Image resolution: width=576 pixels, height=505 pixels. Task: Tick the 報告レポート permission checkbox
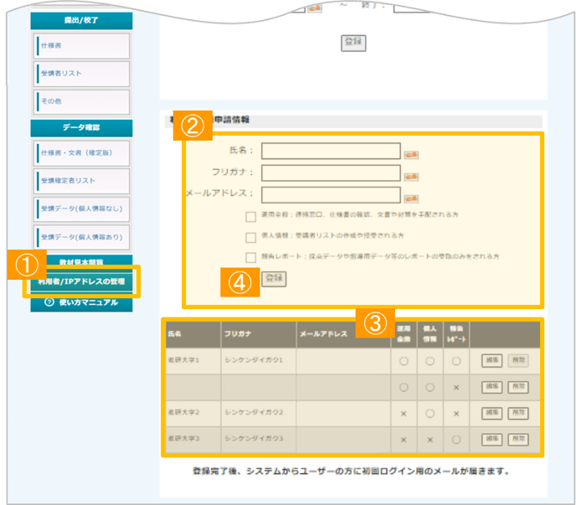[251, 257]
